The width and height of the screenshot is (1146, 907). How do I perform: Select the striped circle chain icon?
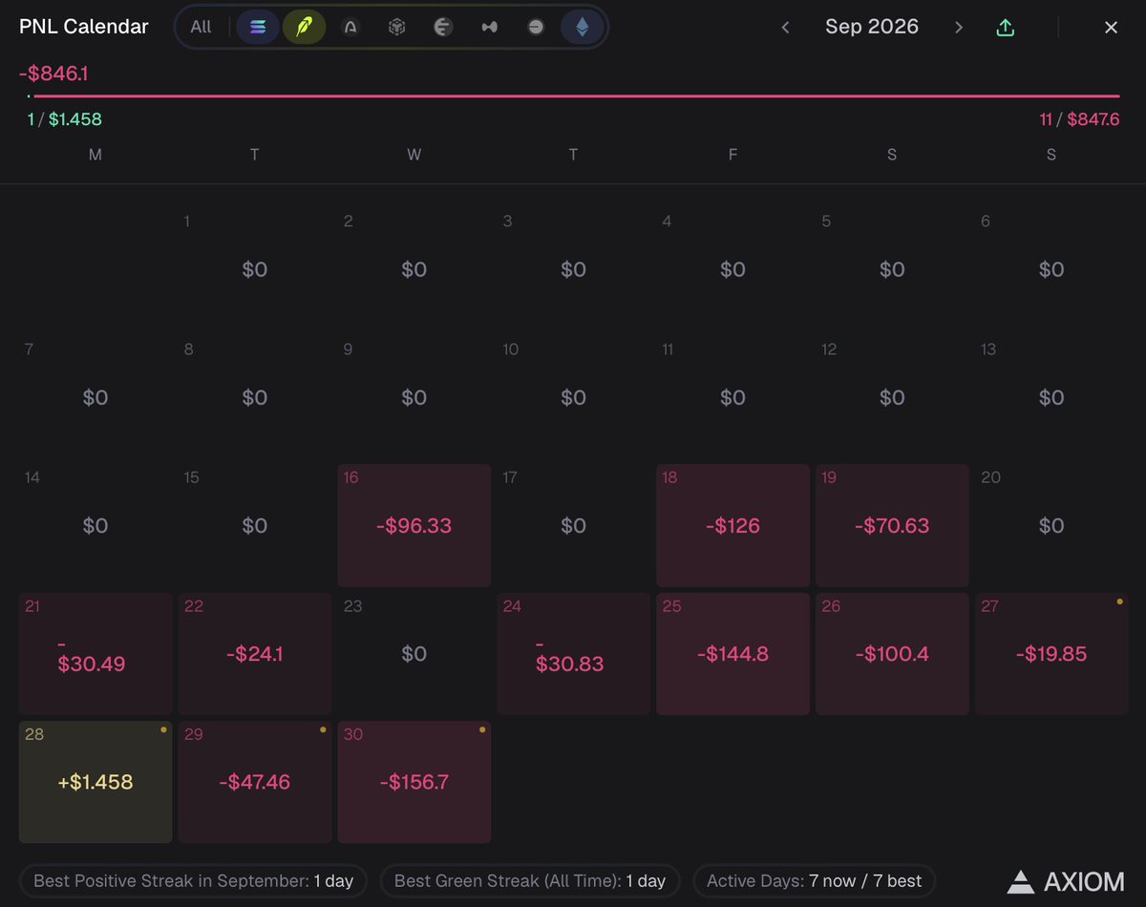pyautogui.click(x=443, y=27)
